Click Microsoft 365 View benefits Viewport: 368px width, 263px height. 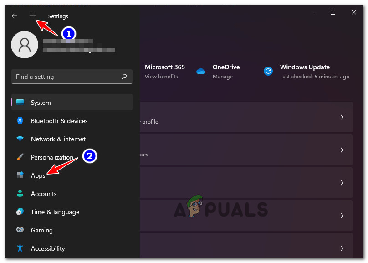165,72
